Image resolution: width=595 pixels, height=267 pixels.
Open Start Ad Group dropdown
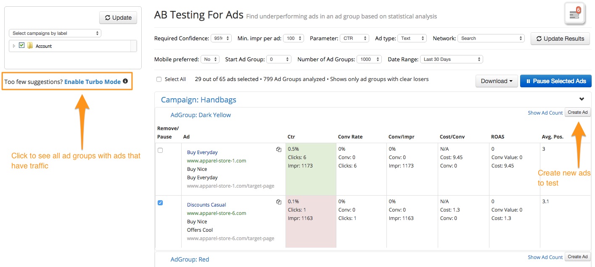point(279,59)
